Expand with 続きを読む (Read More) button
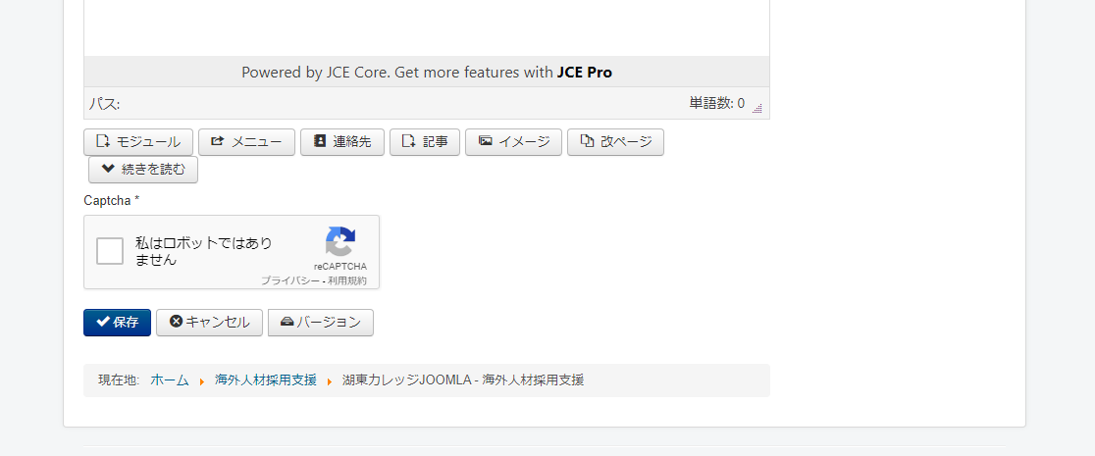The image size is (1095, 456). pyautogui.click(x=143, y=170)
